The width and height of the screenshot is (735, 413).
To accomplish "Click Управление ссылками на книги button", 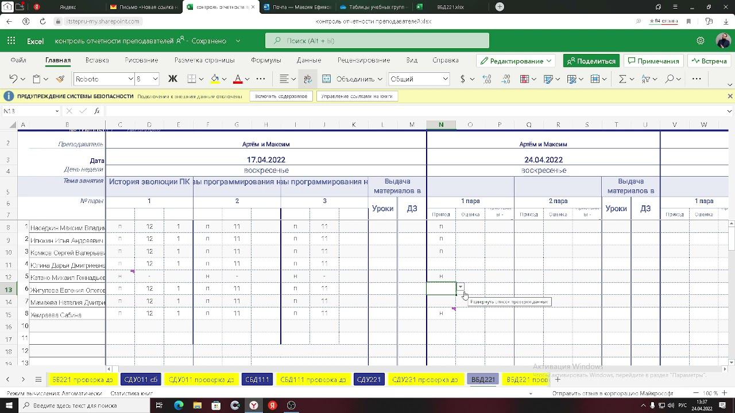I will (x=357, y=96).
